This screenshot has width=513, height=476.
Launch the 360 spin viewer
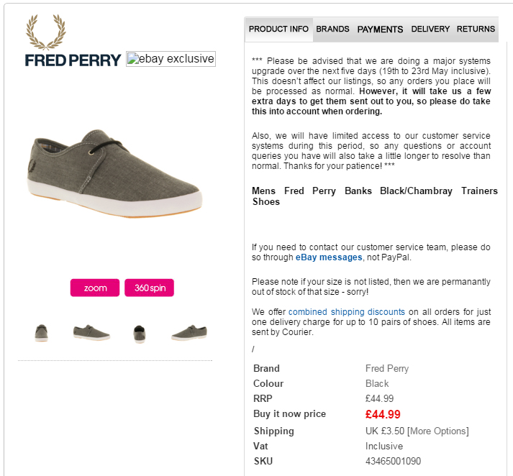[149, 288]
